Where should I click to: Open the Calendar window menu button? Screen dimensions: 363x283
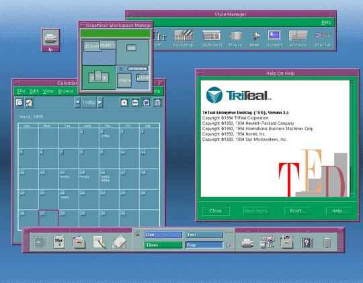(x=16, y=82)
